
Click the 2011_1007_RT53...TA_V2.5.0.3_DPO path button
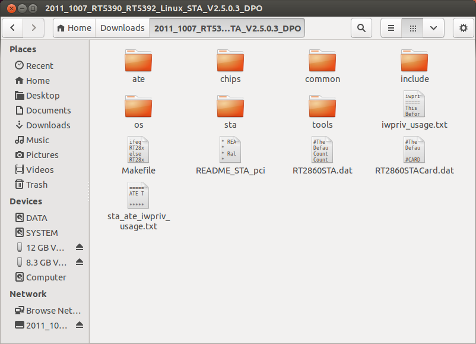pos(227,28)
